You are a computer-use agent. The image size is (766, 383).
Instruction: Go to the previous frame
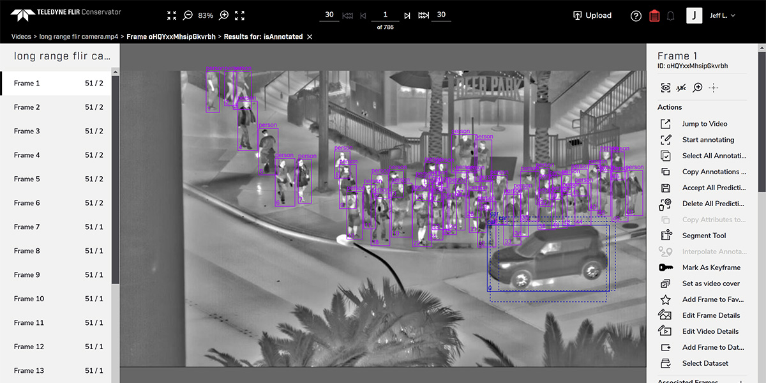pos(363,15)
